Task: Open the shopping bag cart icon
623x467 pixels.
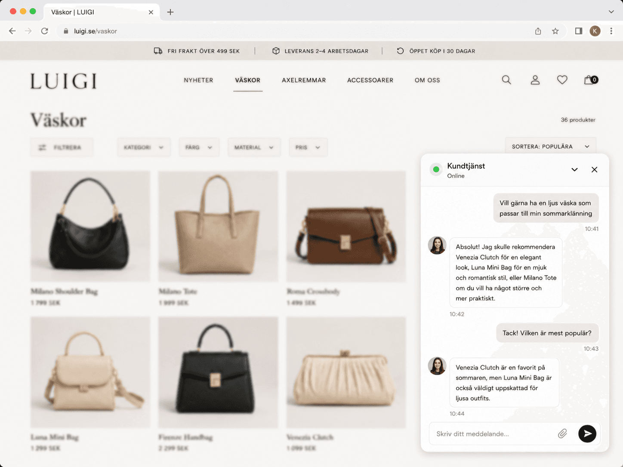Action: 591,80
